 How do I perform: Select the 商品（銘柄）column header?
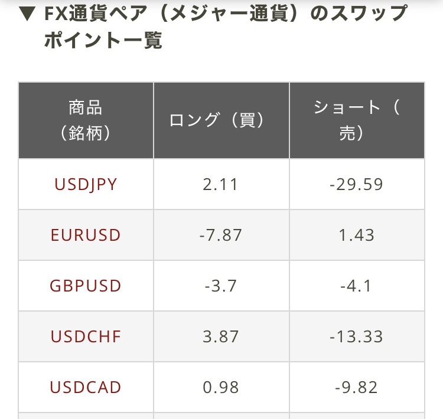[x=86, y=120]
